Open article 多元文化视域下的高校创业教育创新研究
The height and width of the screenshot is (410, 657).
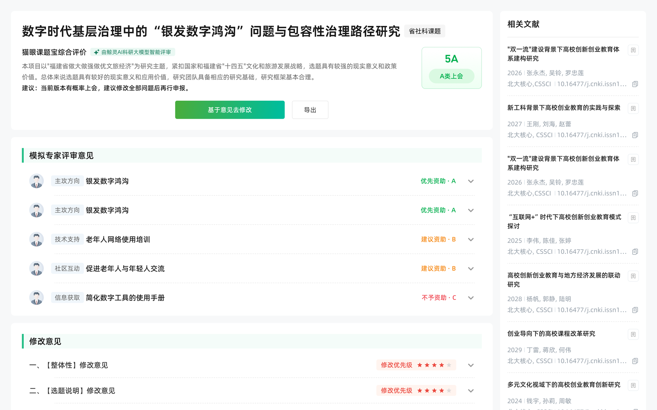pos(564,384)
